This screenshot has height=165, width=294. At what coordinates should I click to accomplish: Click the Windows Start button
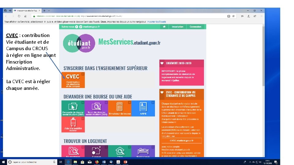point(3,162)
